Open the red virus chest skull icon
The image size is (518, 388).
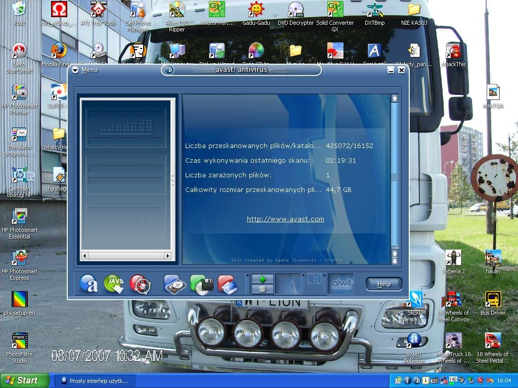[x=140, y=284]
